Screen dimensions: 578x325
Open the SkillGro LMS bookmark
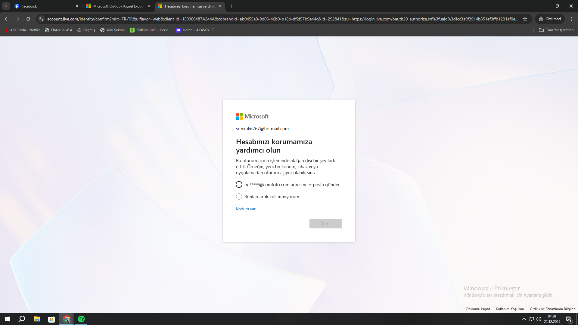pyautogui.click(x=150, y=30)
